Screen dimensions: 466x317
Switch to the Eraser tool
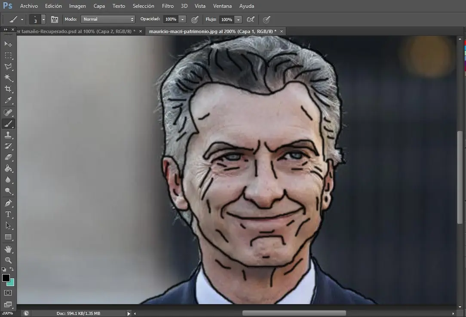(8, 157)
